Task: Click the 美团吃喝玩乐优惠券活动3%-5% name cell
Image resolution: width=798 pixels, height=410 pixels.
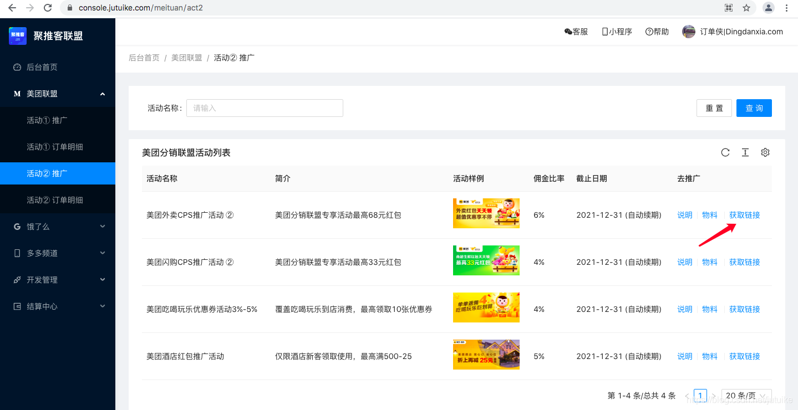Action: pos(202,309)
